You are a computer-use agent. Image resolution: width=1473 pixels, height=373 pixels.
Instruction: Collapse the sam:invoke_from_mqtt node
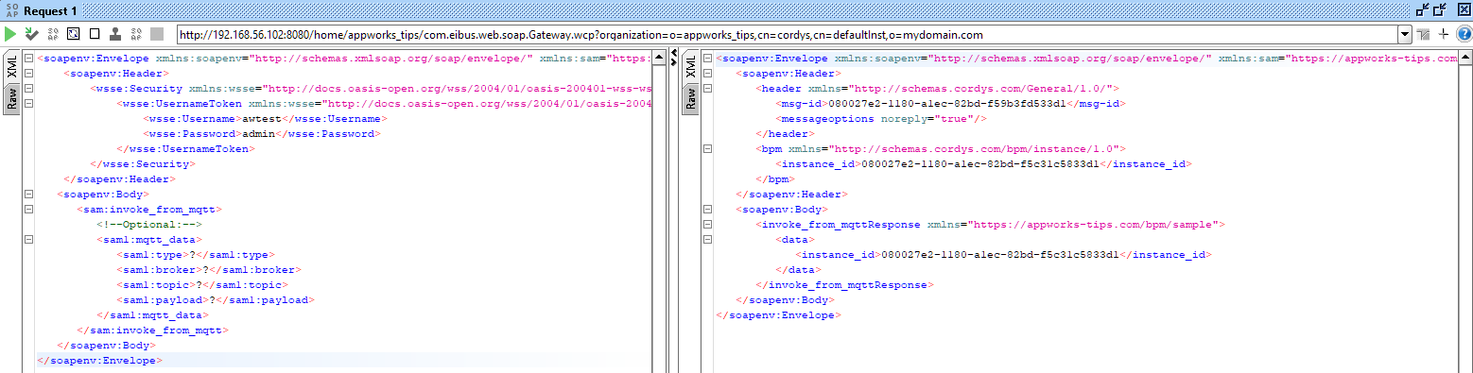pos(28,210)
